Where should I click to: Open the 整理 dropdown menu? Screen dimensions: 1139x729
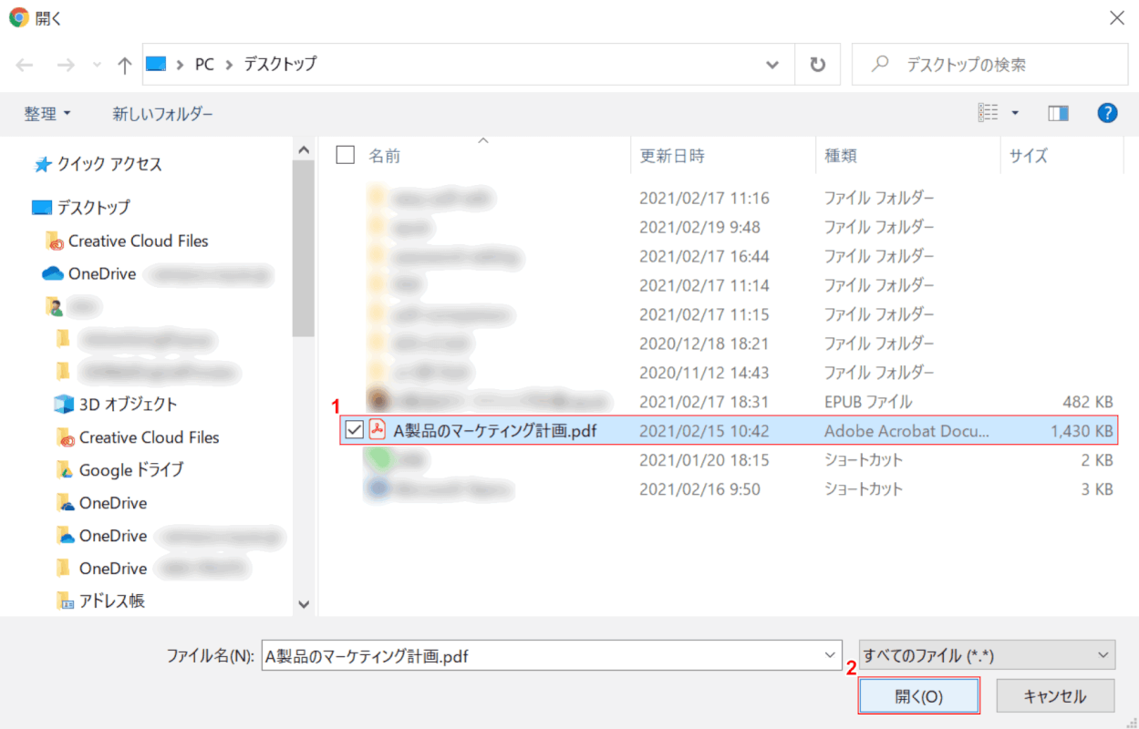47,114
